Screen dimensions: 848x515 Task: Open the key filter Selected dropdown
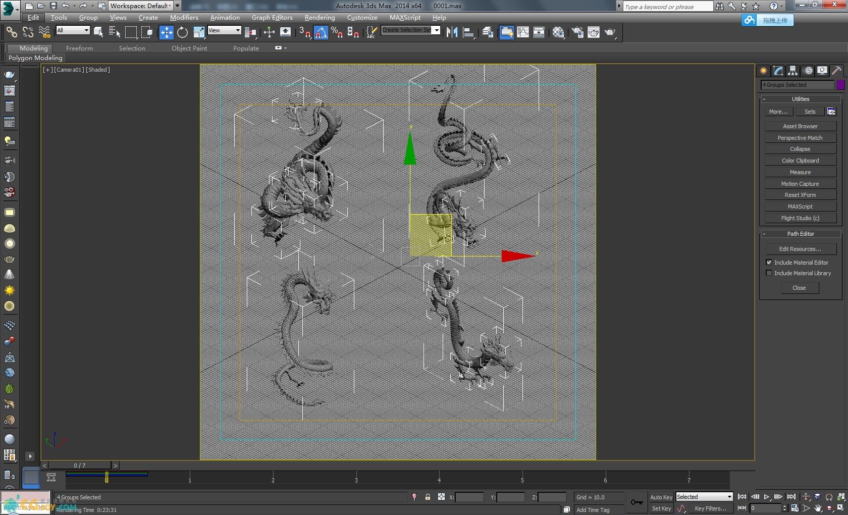pyautogui.click(x=704, y=497)
